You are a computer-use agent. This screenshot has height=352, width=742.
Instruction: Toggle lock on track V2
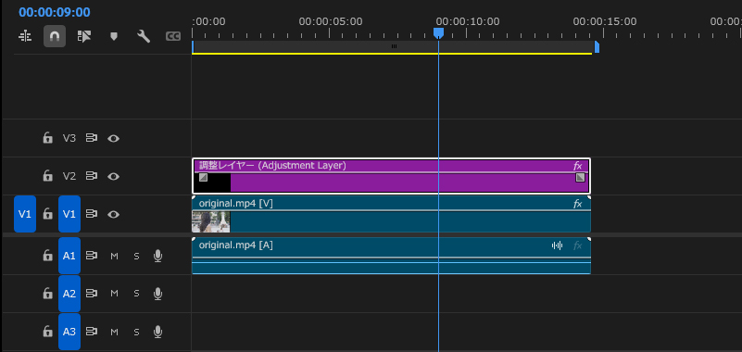pyautogui.click(x=47, y=176)
